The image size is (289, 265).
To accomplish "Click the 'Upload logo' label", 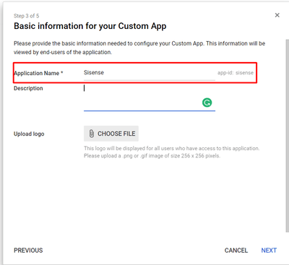I will point(29,134).
